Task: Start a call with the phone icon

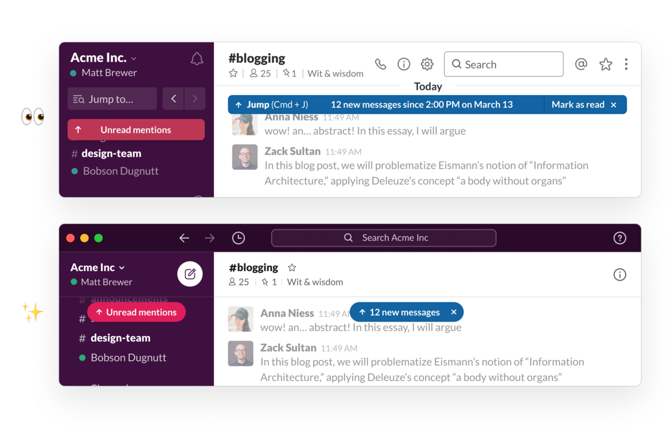Action: [x=381, y=64]
